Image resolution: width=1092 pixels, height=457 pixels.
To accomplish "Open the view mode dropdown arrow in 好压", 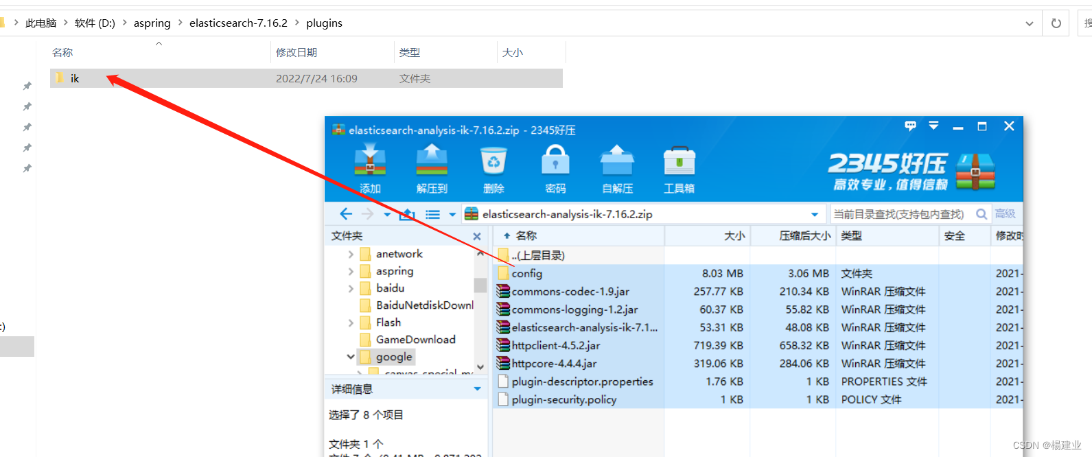I will click(x=452, y=215).
